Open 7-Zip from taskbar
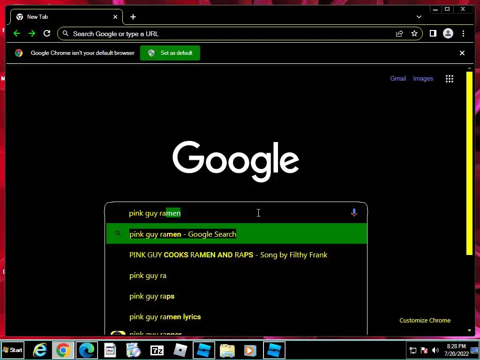480x360 pixels. 157,350
